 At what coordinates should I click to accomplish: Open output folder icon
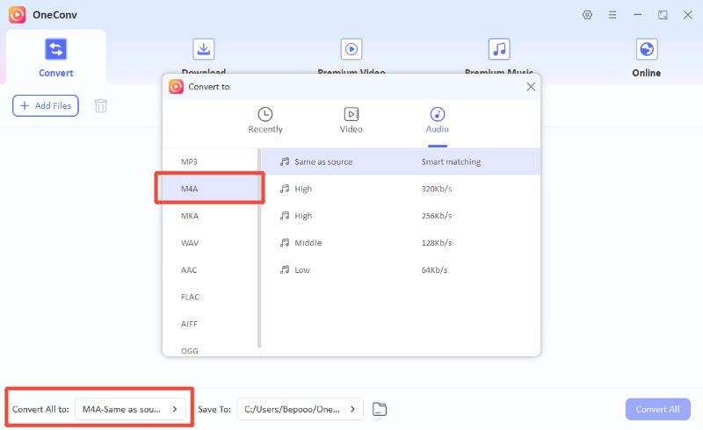coord(380,409)
